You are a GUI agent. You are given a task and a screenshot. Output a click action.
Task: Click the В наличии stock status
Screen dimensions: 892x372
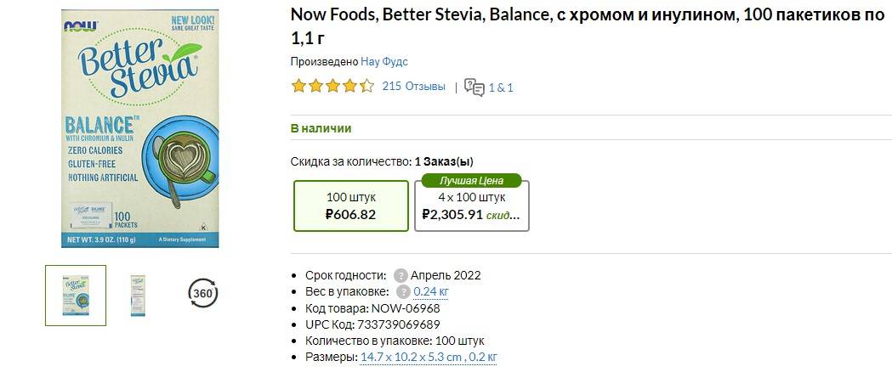pos(321,128)
